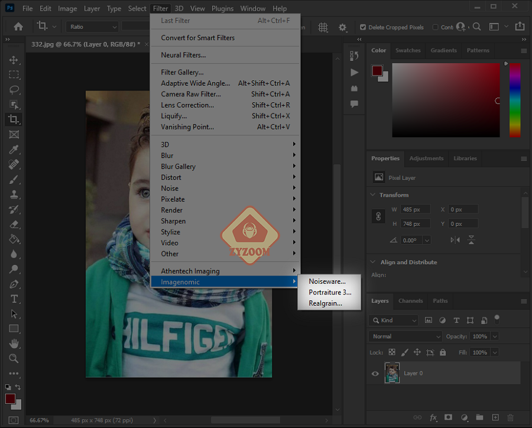
Task: Select the Hand tool
Action: (x=14, y=343)
